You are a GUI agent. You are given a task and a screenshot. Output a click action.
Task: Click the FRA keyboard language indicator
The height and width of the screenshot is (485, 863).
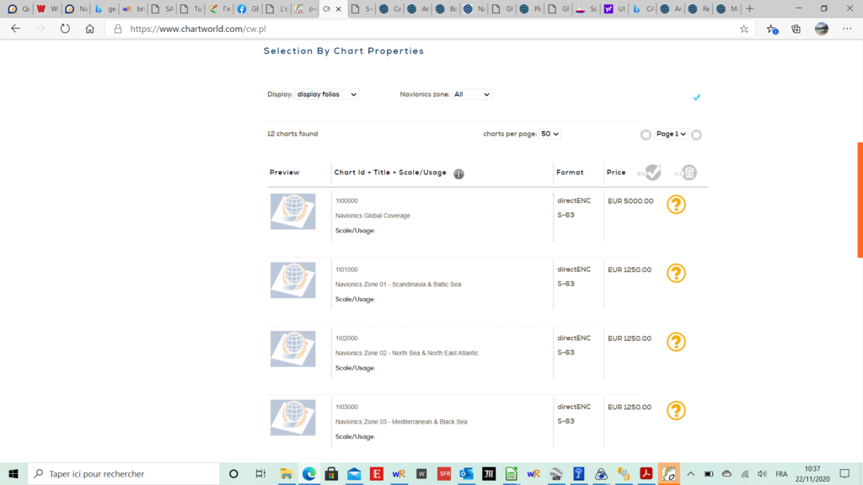(x=781, y=473)
